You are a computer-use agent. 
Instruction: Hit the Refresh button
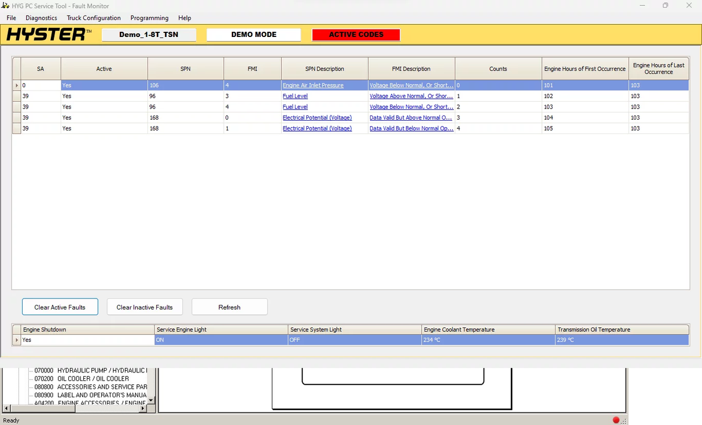[229, 307]
